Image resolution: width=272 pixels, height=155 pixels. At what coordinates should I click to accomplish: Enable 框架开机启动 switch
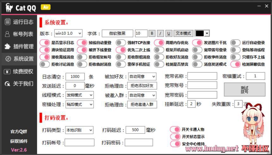pos(159,50)
